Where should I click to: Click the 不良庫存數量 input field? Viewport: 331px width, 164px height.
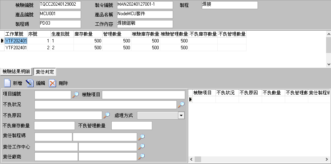(55, 126)
